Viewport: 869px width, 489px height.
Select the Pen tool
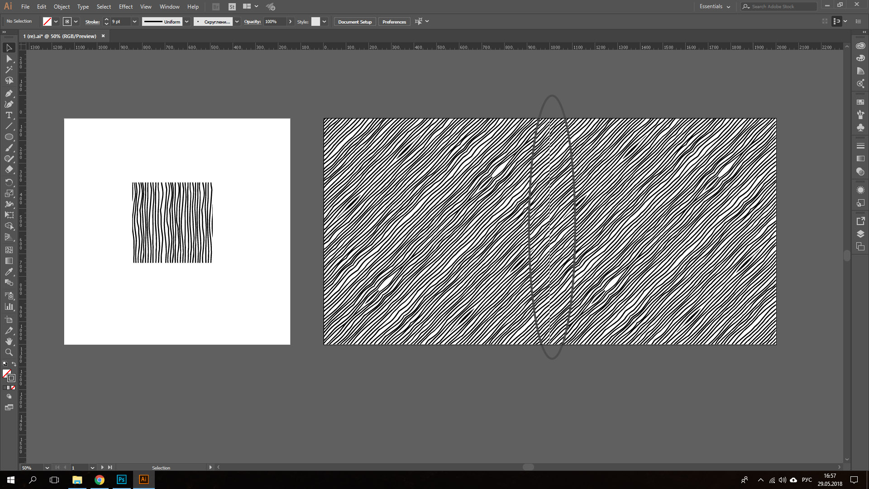[x=9, y=93]
